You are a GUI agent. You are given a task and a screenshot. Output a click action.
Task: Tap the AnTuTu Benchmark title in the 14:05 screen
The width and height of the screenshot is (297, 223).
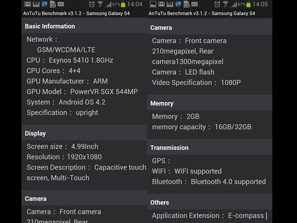(202, 13)
